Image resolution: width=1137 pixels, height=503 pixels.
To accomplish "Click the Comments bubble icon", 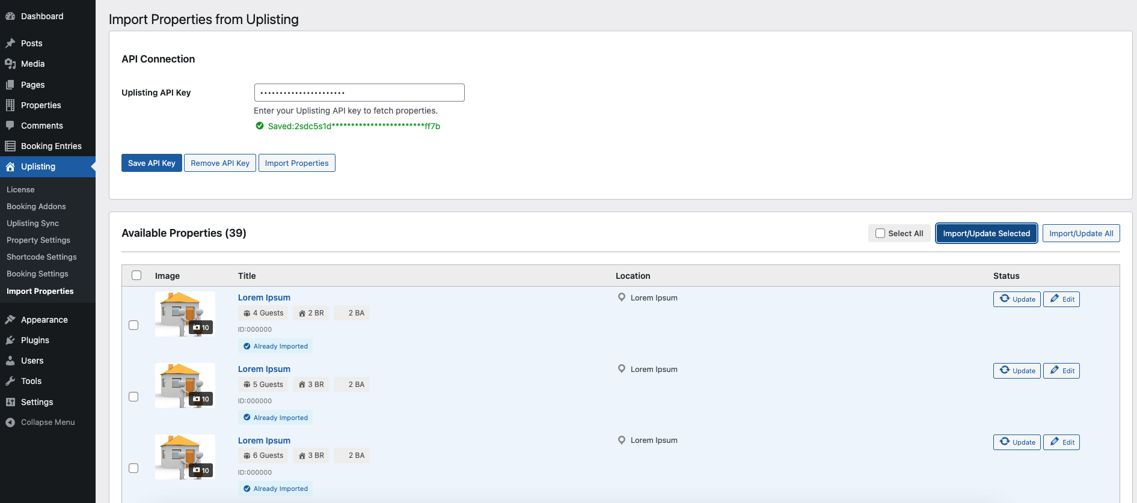I will tap(10, 126).
